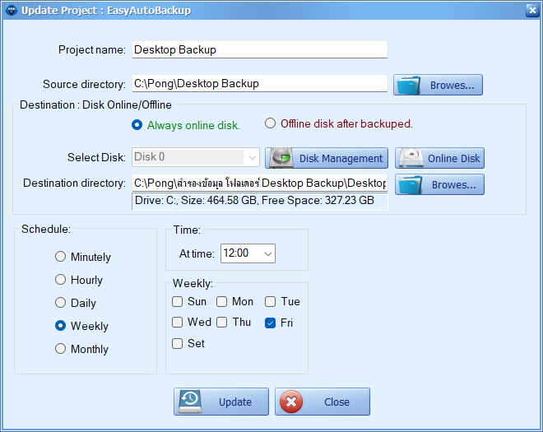
Task: Choose the Weekly schedule
Action: [60, 326]
